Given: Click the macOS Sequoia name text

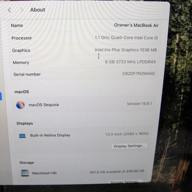Looking at the screenshot, I should [x=44, y=105].
